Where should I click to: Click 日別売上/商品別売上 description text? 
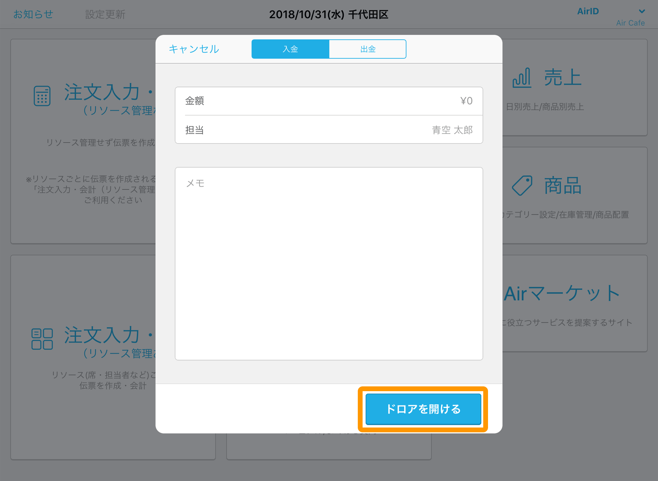(545, 107)
